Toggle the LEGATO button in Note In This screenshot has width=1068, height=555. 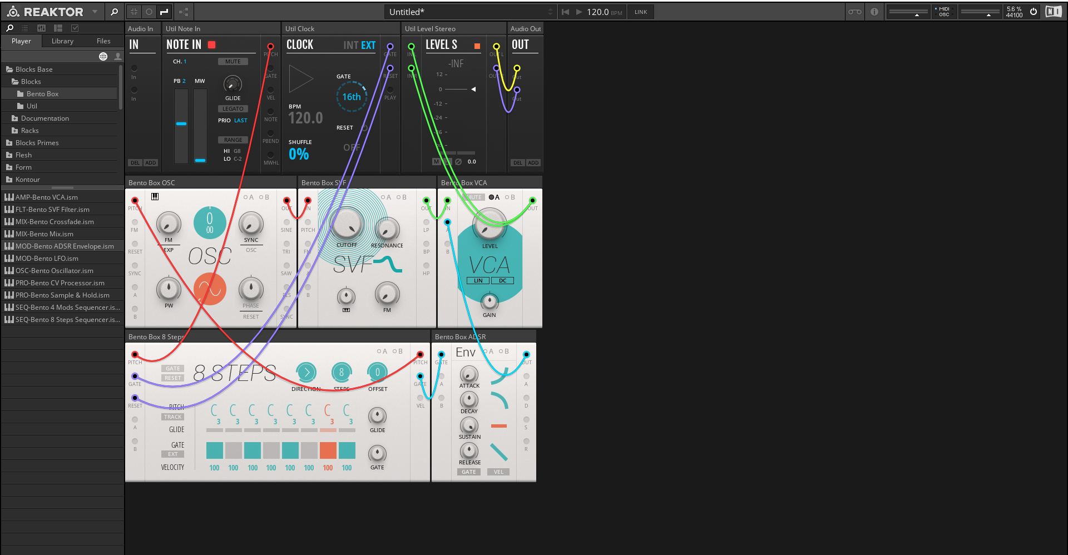point(233,109)
